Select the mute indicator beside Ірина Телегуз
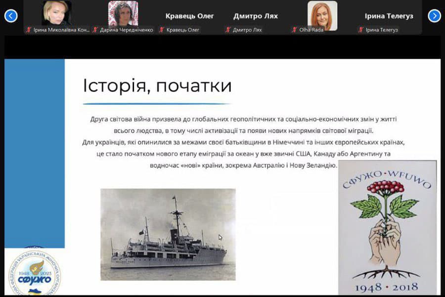Screen dimensions: 445x297 tap(360, 29)
